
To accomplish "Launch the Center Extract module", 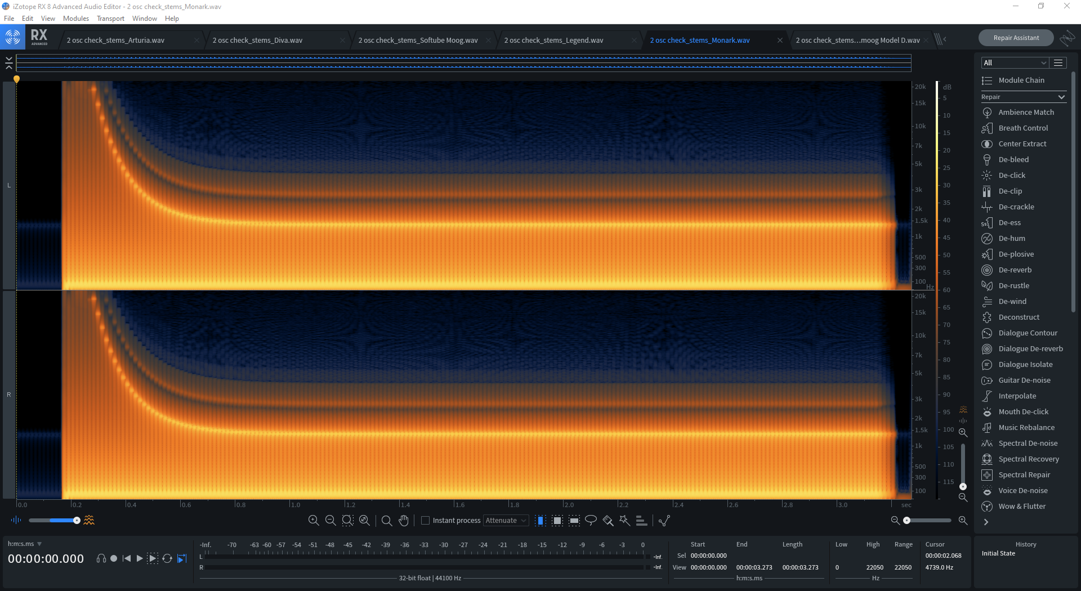I will [x=1014, y=144].
